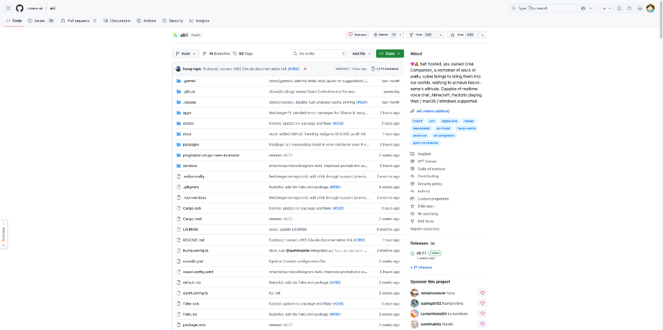Screen dimensions: 663x330
Task: Open the Copilot icon in header
Action: [584, 8]
